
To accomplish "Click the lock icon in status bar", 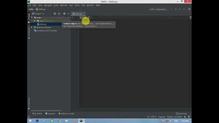I will click(x=185, y=117).
